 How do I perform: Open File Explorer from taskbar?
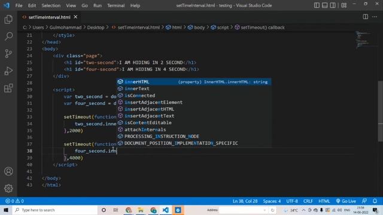[141, 210]
